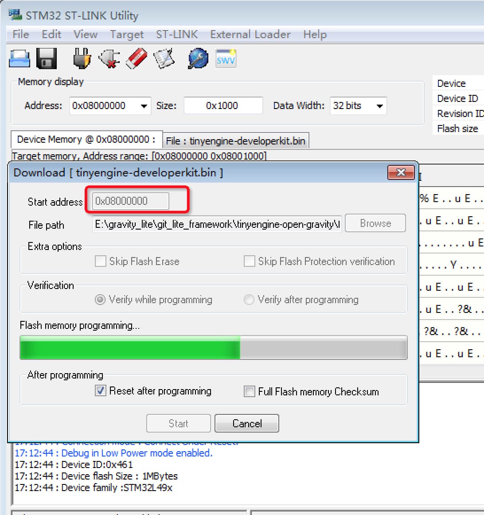The height and width of the screenshot is (515, 484).
Task: Click the Flash memory programming status text
Action: click(80, 325)
